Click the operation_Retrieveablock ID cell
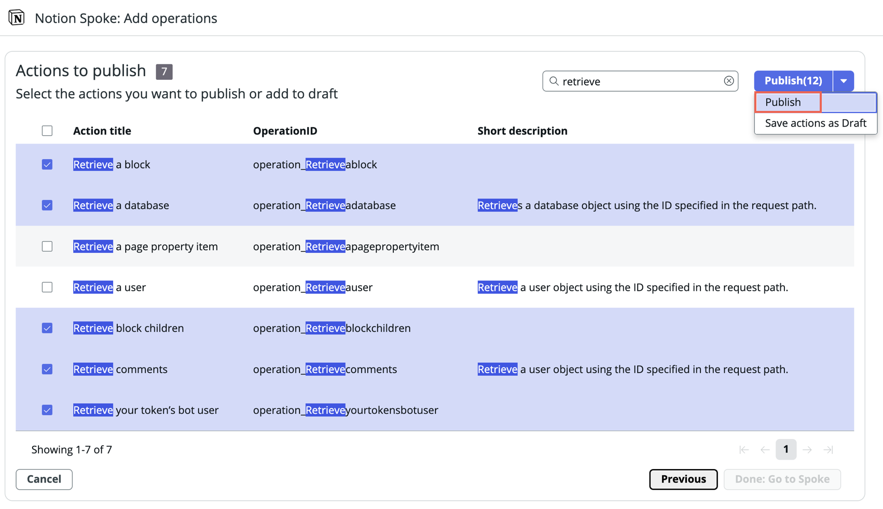The image size is (883, 509). pos(315,164)
